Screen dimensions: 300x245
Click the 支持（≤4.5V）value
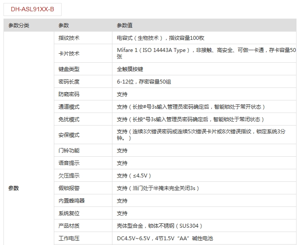tap(134, 176)
